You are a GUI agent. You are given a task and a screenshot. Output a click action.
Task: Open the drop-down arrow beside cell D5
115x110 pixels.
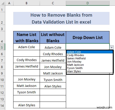[x=112, y=47]
